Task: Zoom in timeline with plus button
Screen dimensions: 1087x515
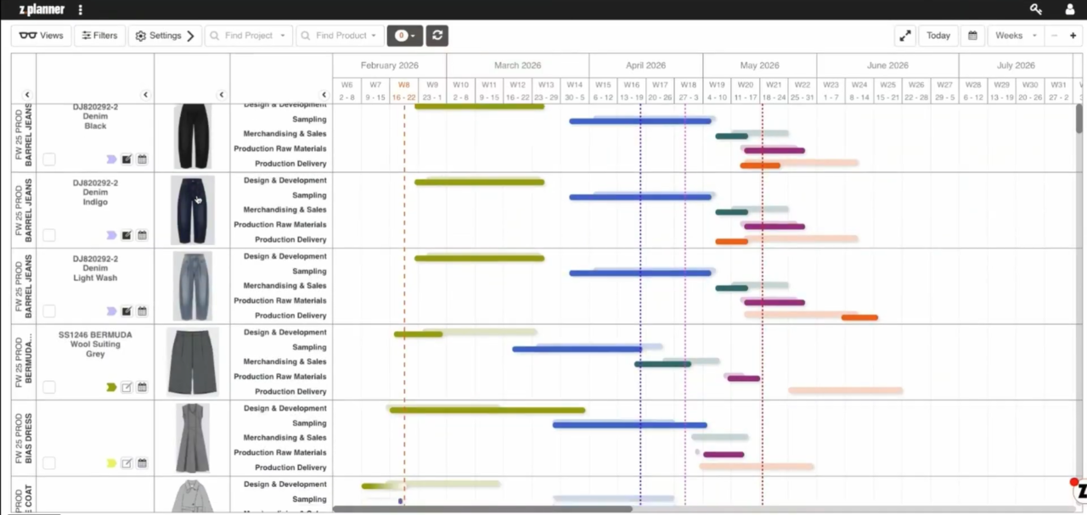Action: pos(1073,36)
